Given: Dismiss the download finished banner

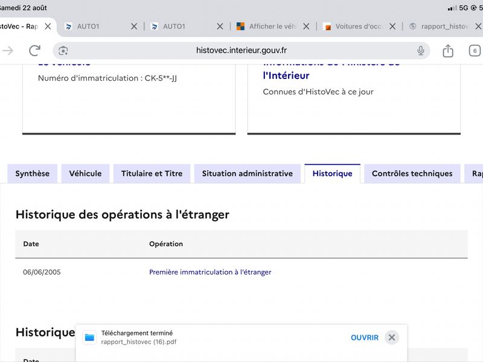Looking at the screenshot, I should (392, 338).
